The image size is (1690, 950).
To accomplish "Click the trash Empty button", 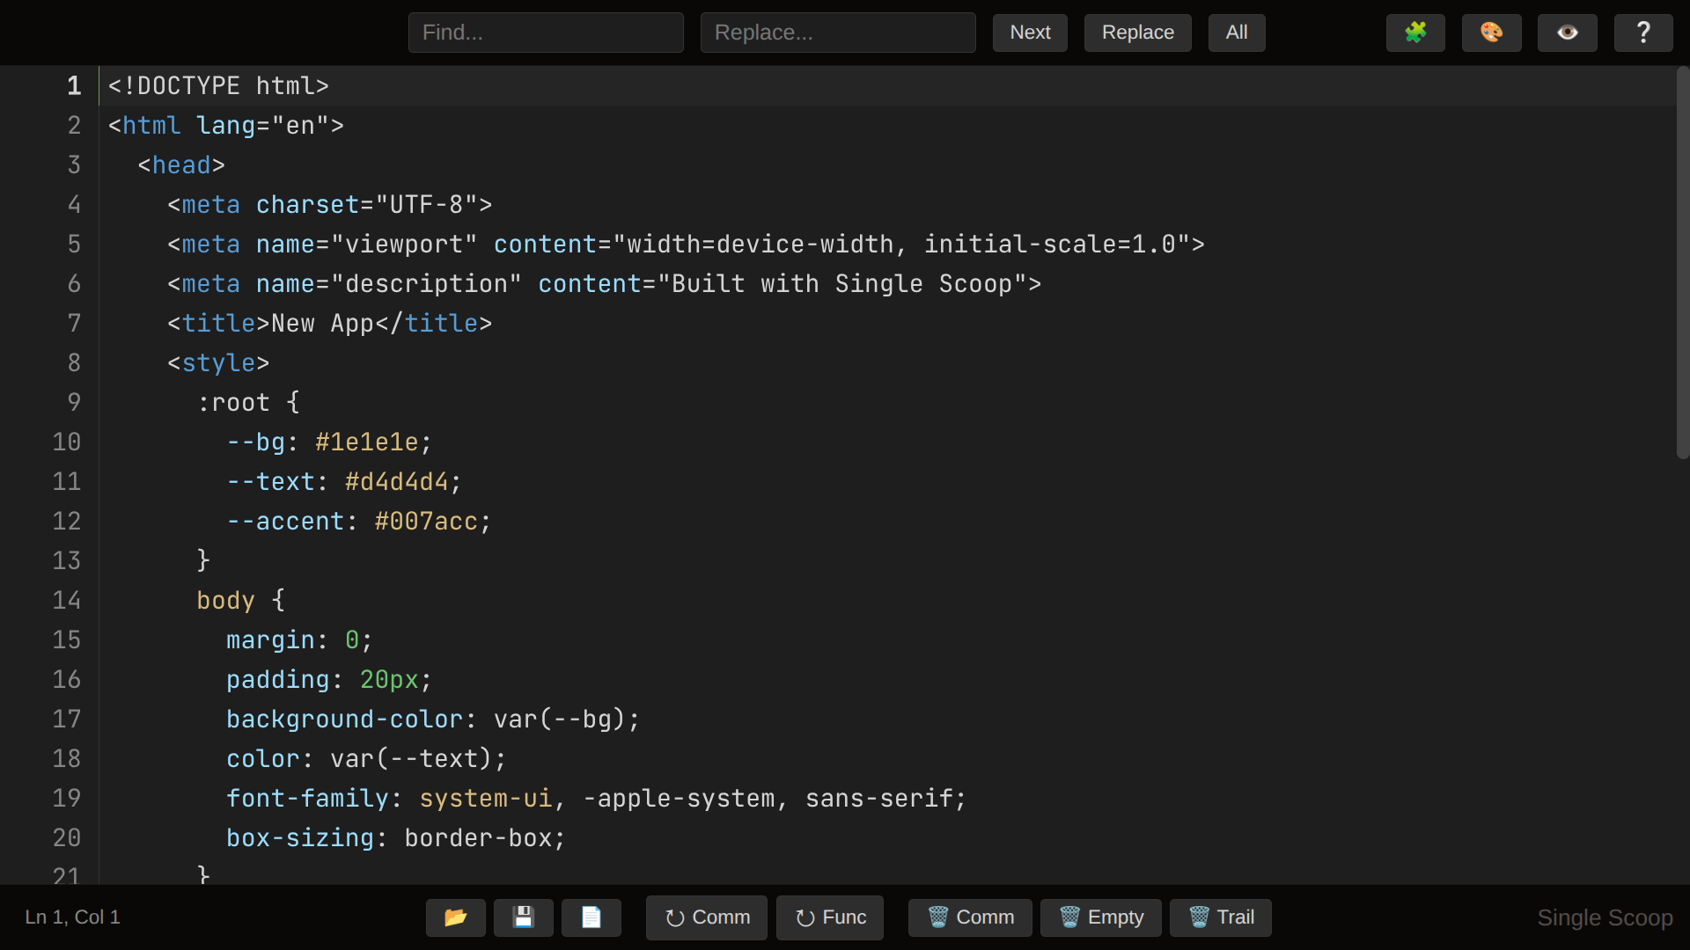I will coord(1100,917).
